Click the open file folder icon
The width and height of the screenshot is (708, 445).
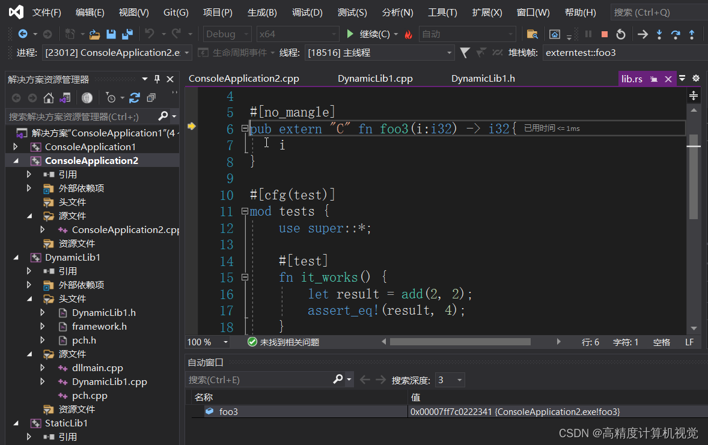click(x=94, y=34)
